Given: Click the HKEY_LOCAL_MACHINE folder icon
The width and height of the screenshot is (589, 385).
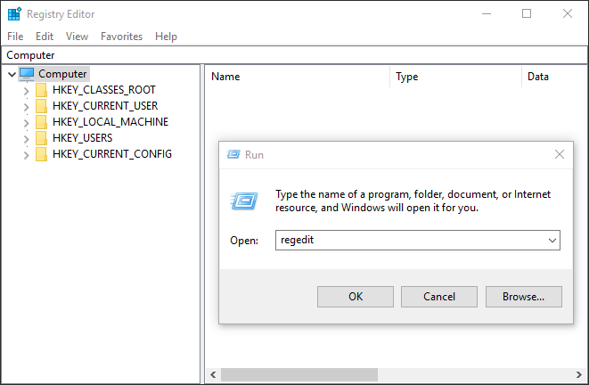Looking at the screenshot, I should tap(41, 122).
